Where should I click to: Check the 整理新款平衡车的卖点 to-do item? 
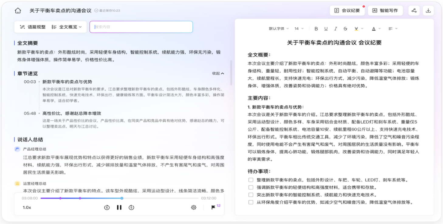tap(251, 180)
